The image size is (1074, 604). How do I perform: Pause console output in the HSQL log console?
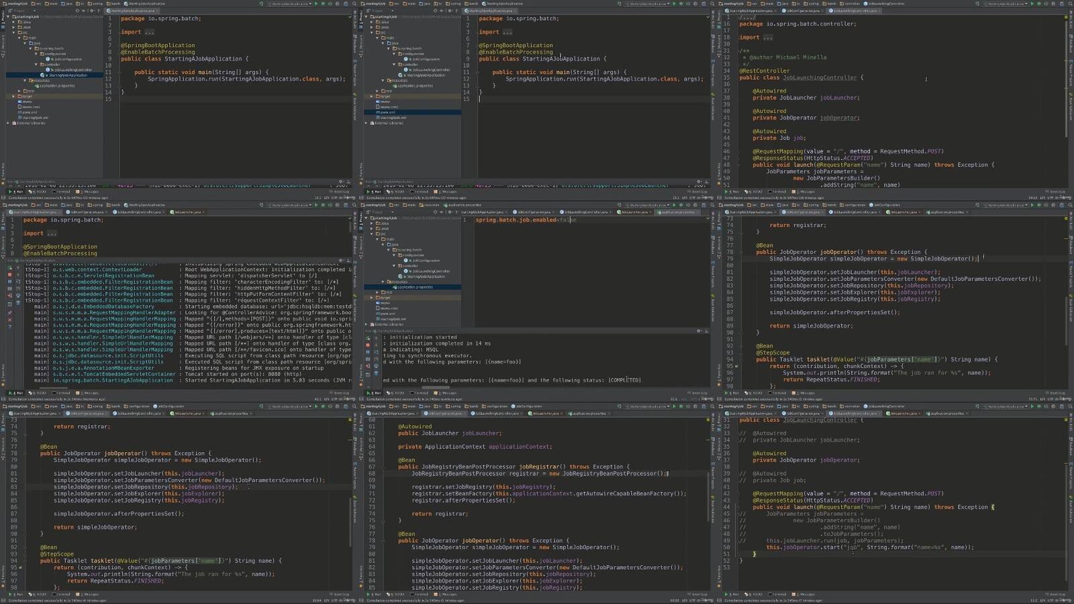click(368, 352)
